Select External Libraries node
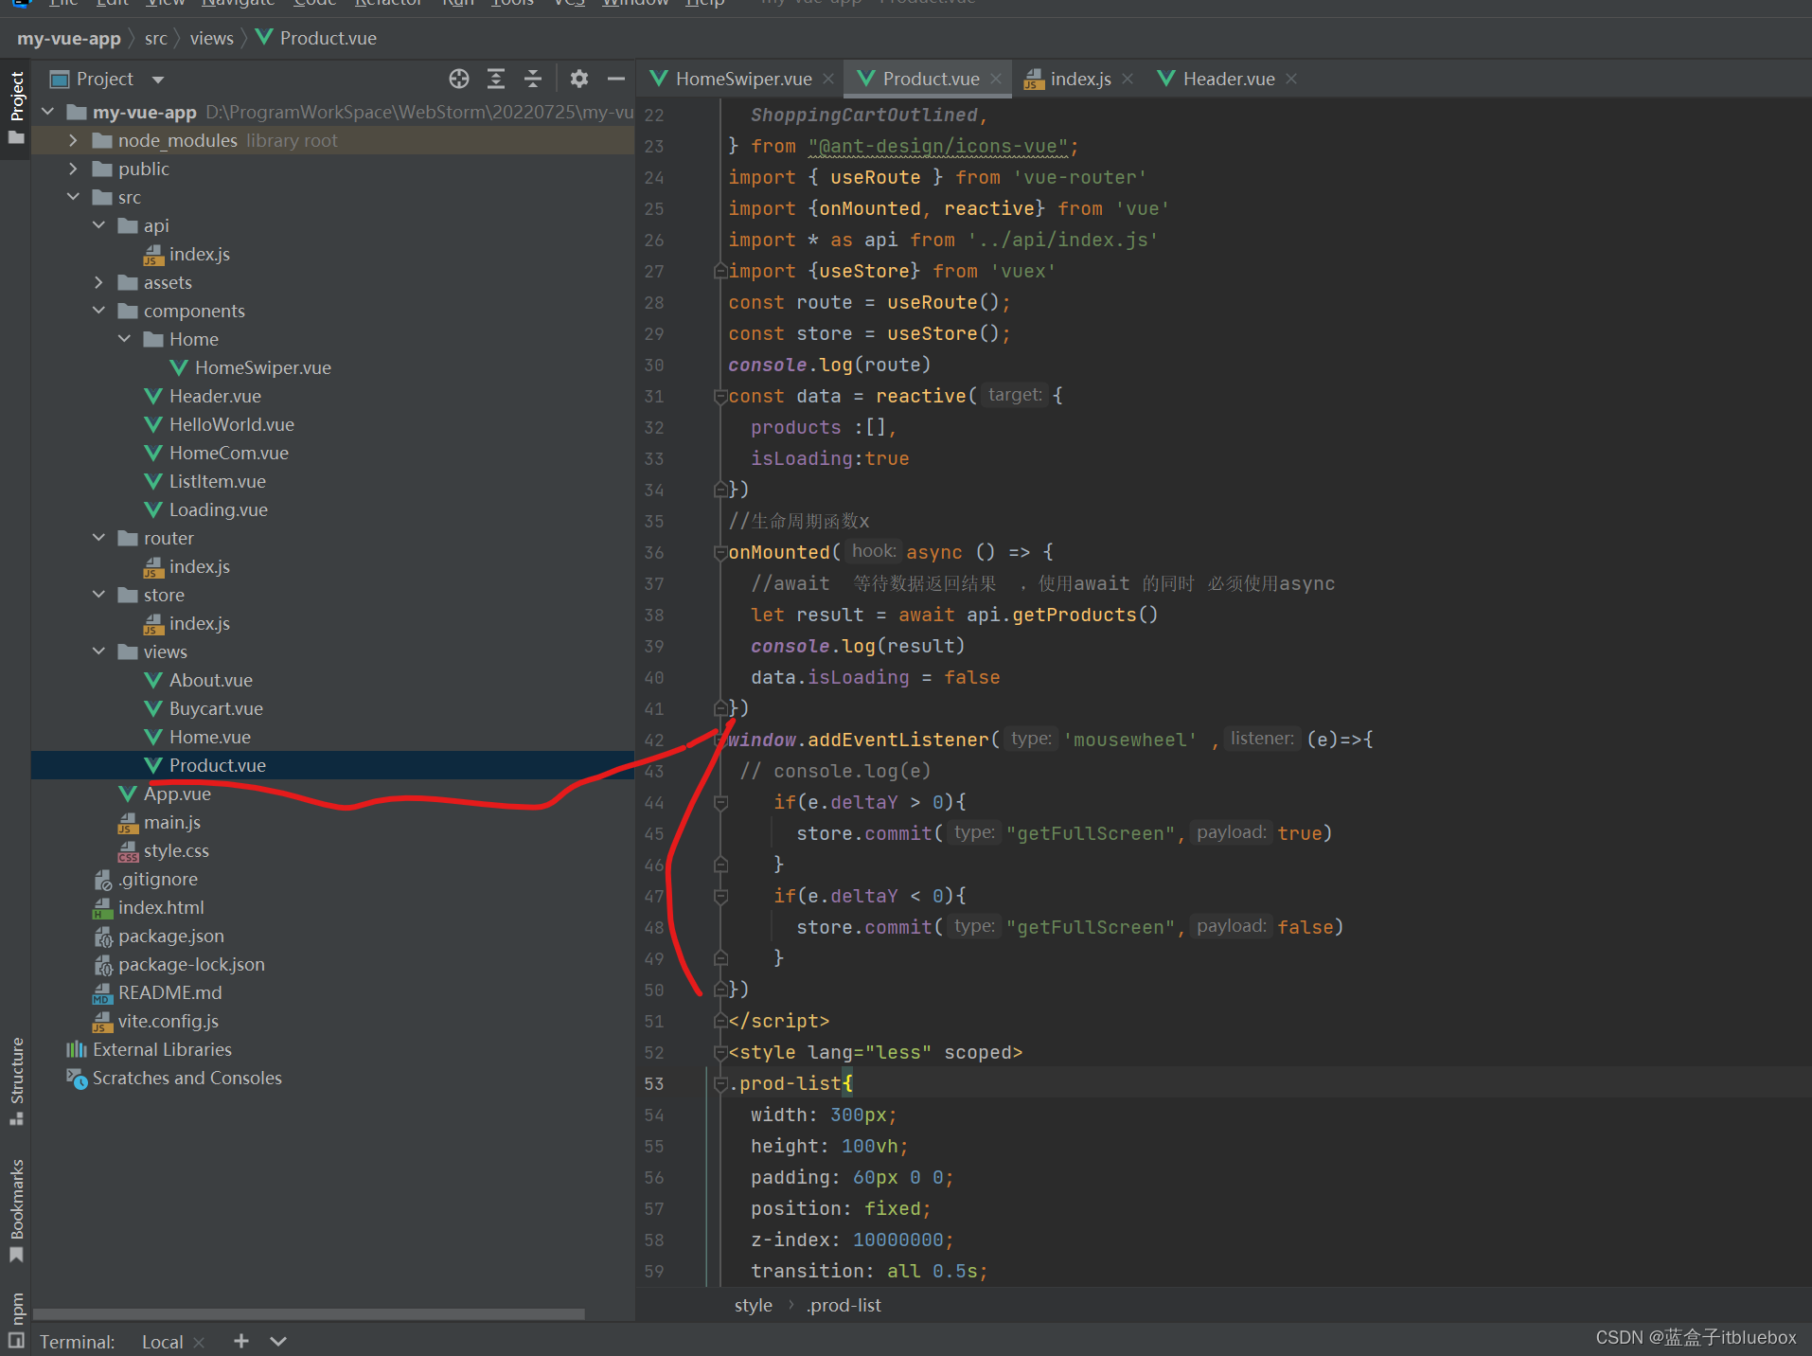1812x1356 pixels. tap(162, 1049)
